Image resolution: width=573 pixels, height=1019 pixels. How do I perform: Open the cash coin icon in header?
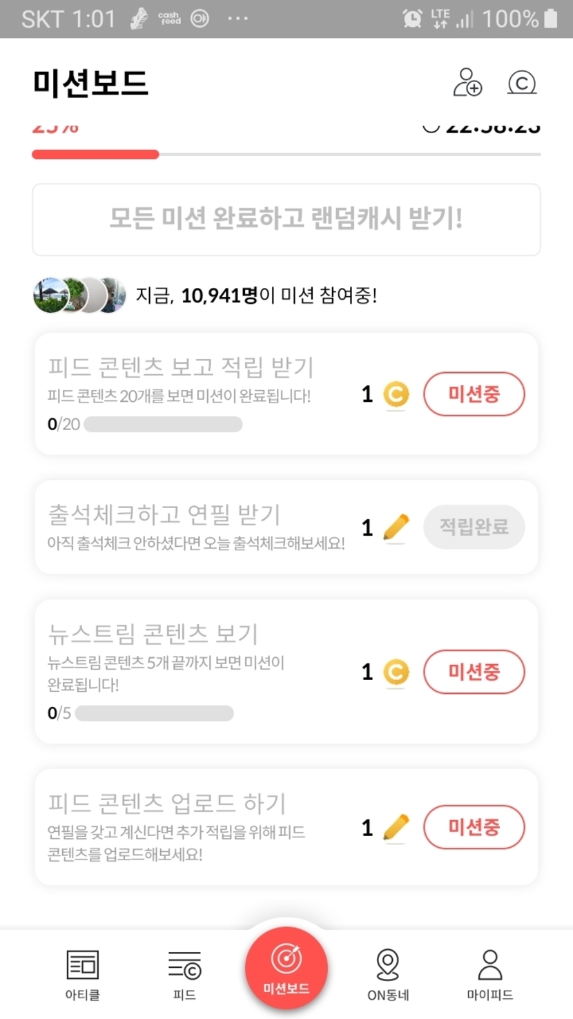click(x=522, y=83)
